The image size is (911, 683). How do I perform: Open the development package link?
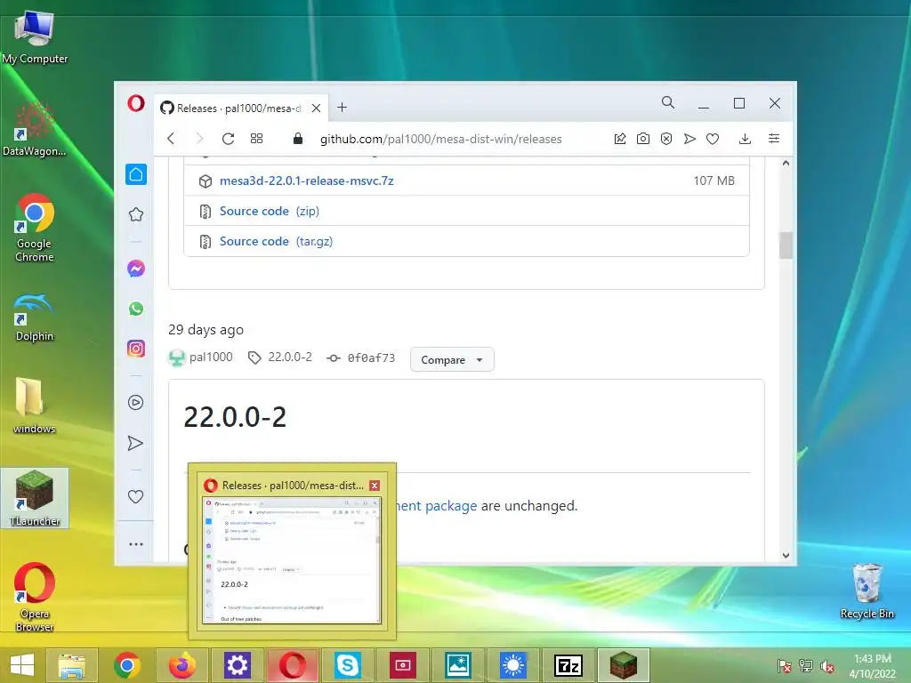pos(436,506)
